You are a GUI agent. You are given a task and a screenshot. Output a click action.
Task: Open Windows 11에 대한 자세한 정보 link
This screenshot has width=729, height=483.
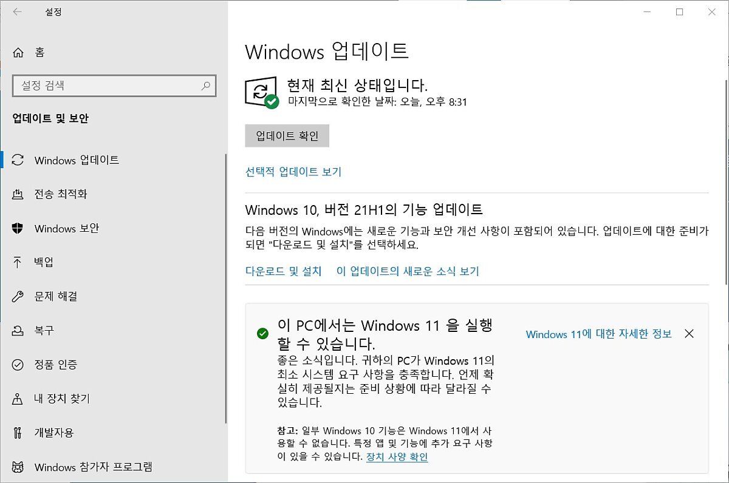(599, 334)
